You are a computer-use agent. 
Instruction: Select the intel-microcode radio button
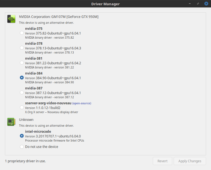pyautogui.click(x=22, y=136)
